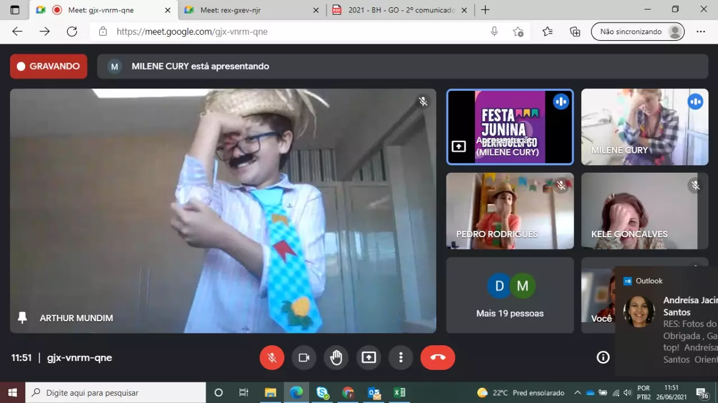
Task: Open a new browser tab
Action: point(485,10)
